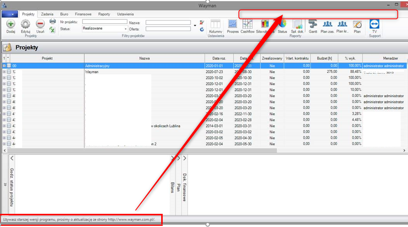Click the status bar update message
The image size is (408, 227).
click(79, 220)
